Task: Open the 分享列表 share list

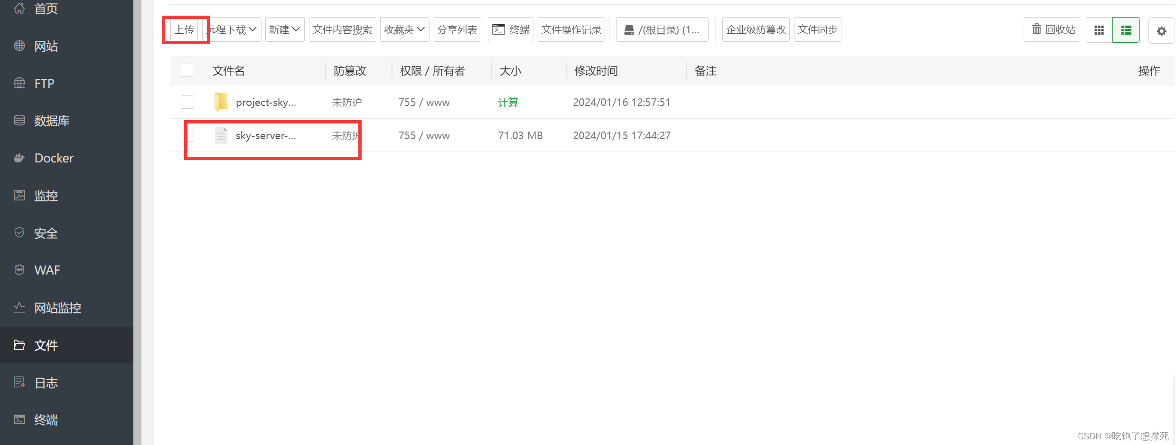Action: coord(457,29)
